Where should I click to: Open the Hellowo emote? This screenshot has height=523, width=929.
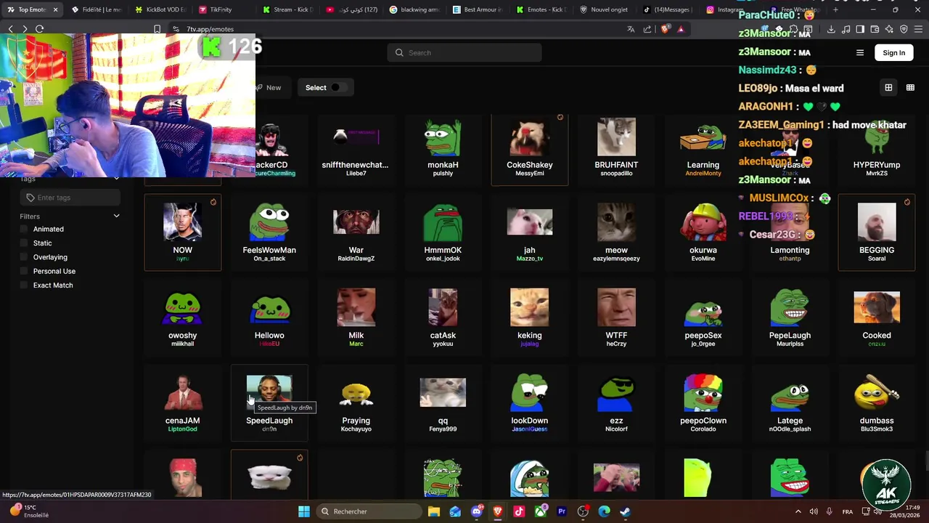tap(269, 318)
